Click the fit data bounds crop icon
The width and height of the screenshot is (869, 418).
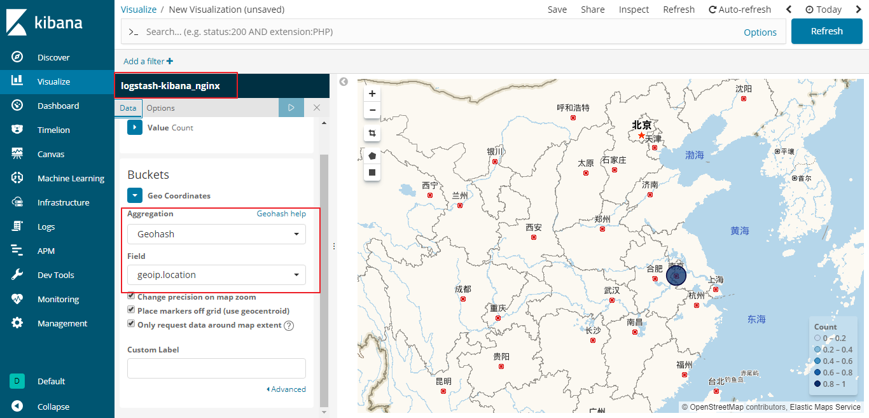pyautogui.click(x=372, y=134)
